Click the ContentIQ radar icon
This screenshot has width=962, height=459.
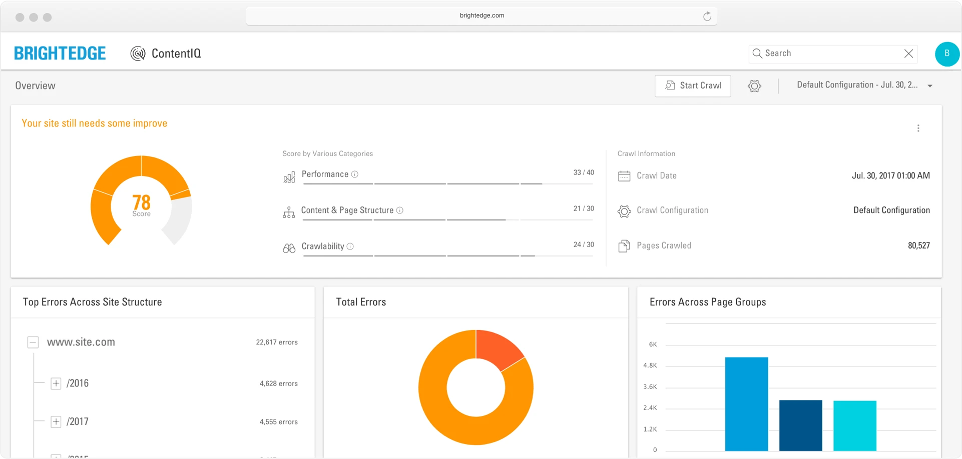coord(138,53)
